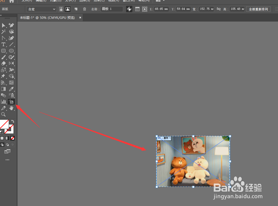The width and height of the screenshot is (278, 206).
Task: Select the Lasso tool
Action: (11, 32)
